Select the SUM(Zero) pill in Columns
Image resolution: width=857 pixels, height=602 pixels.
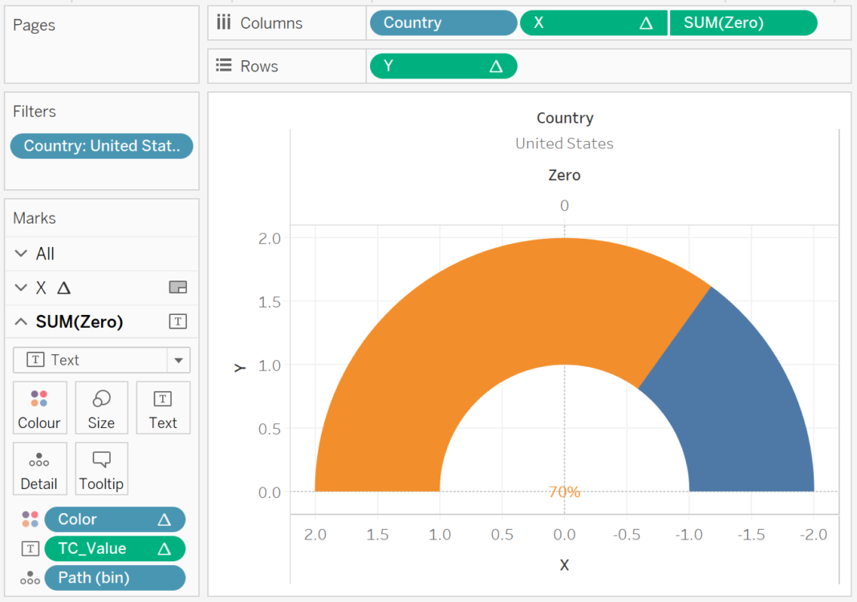[x=743, y=23]
